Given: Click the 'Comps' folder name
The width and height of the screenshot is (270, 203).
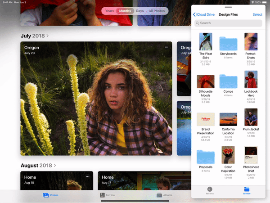Looking at the screenshot, I should (x=228, y=91).
